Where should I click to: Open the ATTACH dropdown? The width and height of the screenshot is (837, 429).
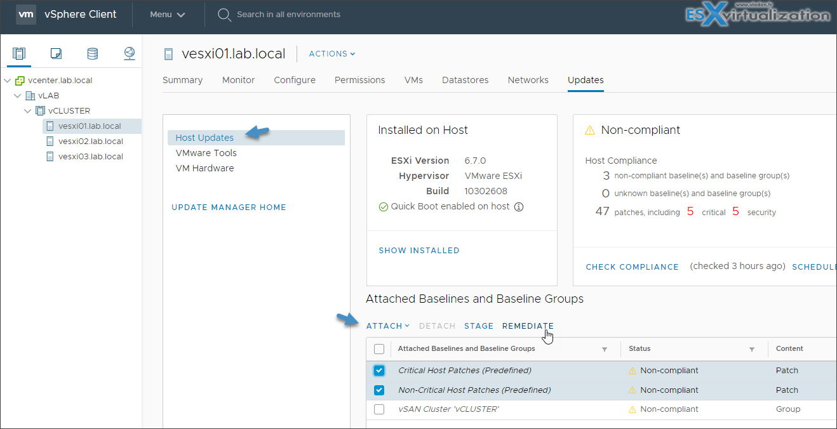pyautogui.click(x=388, y=326)
